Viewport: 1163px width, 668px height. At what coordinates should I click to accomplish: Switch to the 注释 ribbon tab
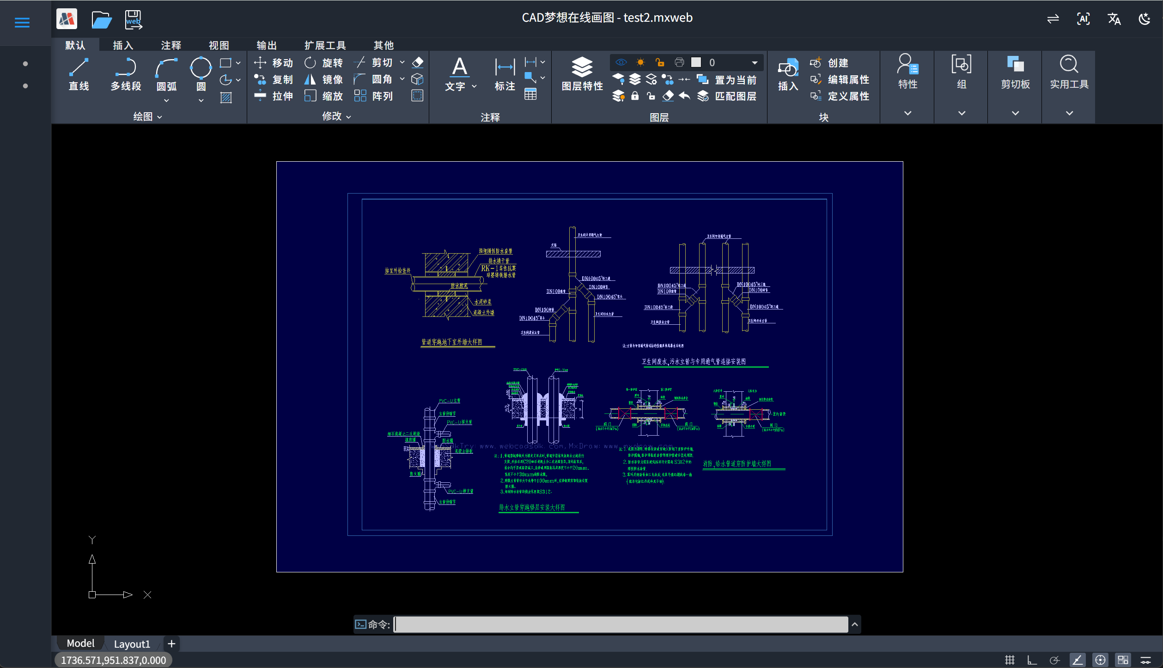(171, 45)
